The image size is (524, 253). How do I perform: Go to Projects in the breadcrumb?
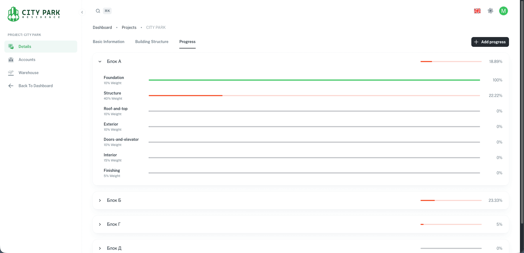click(x=129, y=28)
